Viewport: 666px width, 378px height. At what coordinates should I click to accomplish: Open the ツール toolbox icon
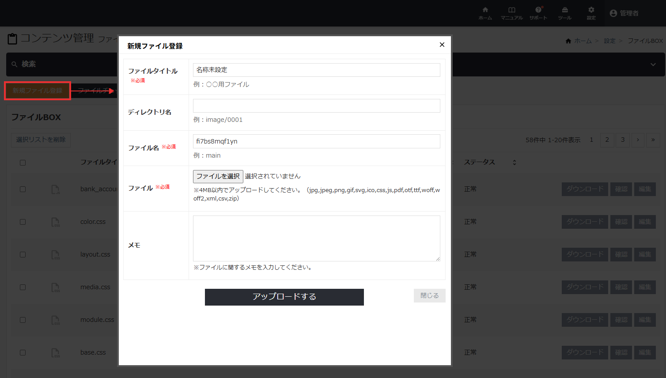(564, 10)
